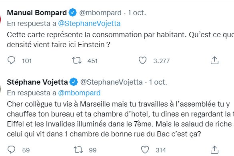Click the @mbompard mention link in reply

click(79, 93)
